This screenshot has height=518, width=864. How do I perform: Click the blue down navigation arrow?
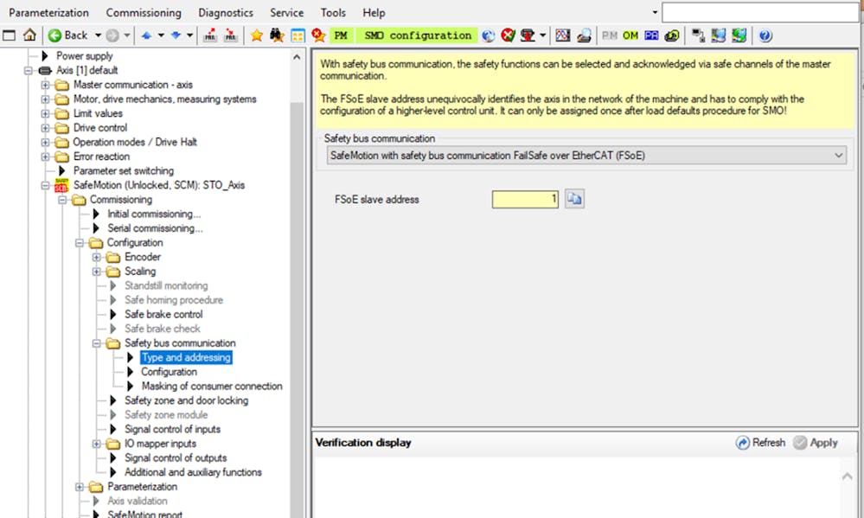(176, 35)
